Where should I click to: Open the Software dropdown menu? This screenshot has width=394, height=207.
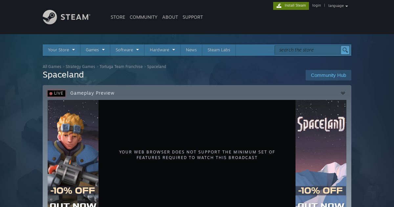[127, 50]
